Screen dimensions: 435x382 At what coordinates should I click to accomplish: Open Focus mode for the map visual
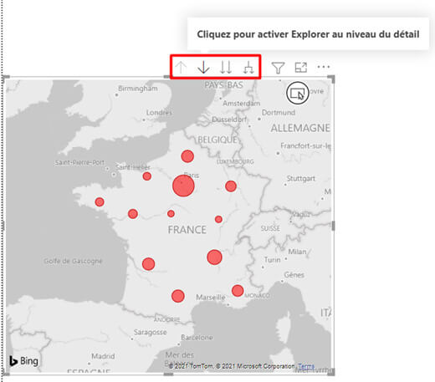coord(301,68)
